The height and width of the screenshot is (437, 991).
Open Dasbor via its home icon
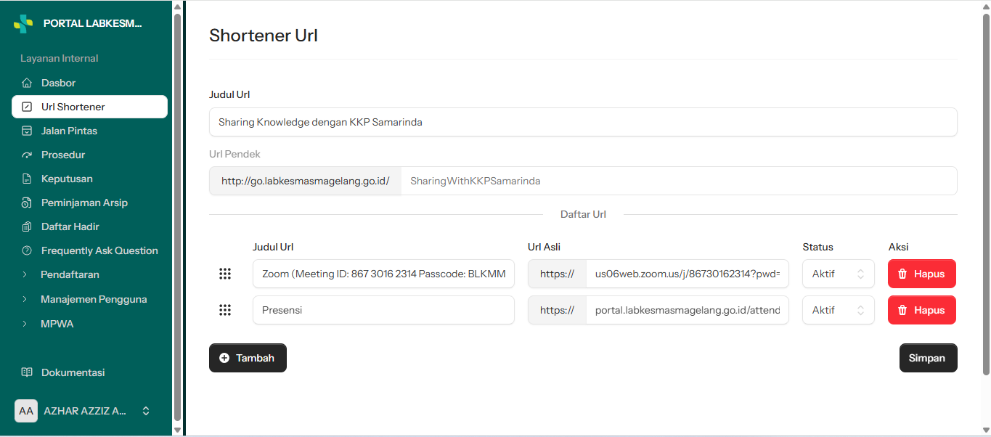(27, 83)
